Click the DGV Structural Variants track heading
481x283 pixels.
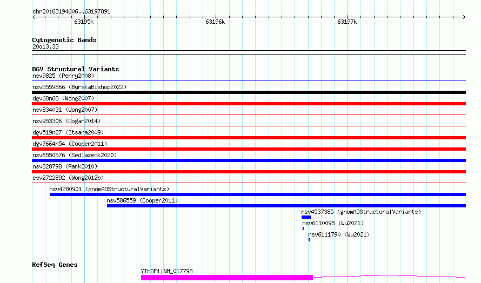pos(76,69)
